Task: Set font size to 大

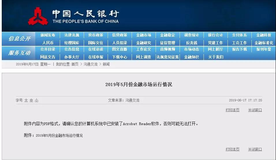Action: [x=26, y=100]
